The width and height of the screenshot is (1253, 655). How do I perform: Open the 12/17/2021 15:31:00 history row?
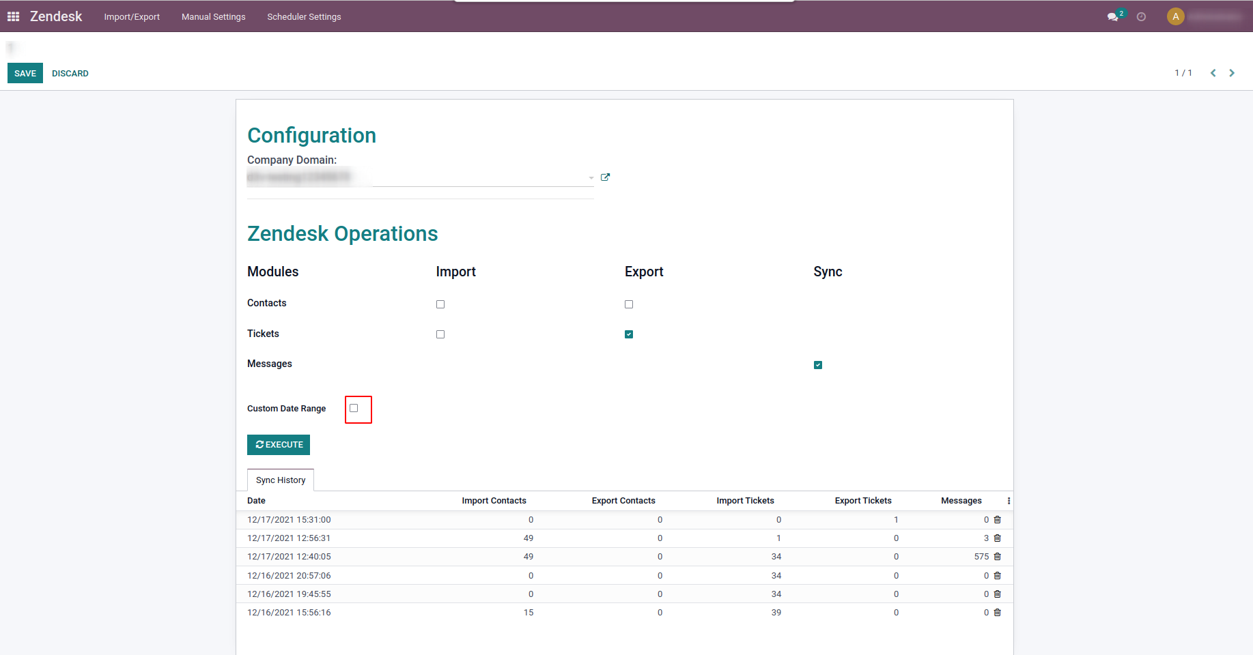pos(625,520)
